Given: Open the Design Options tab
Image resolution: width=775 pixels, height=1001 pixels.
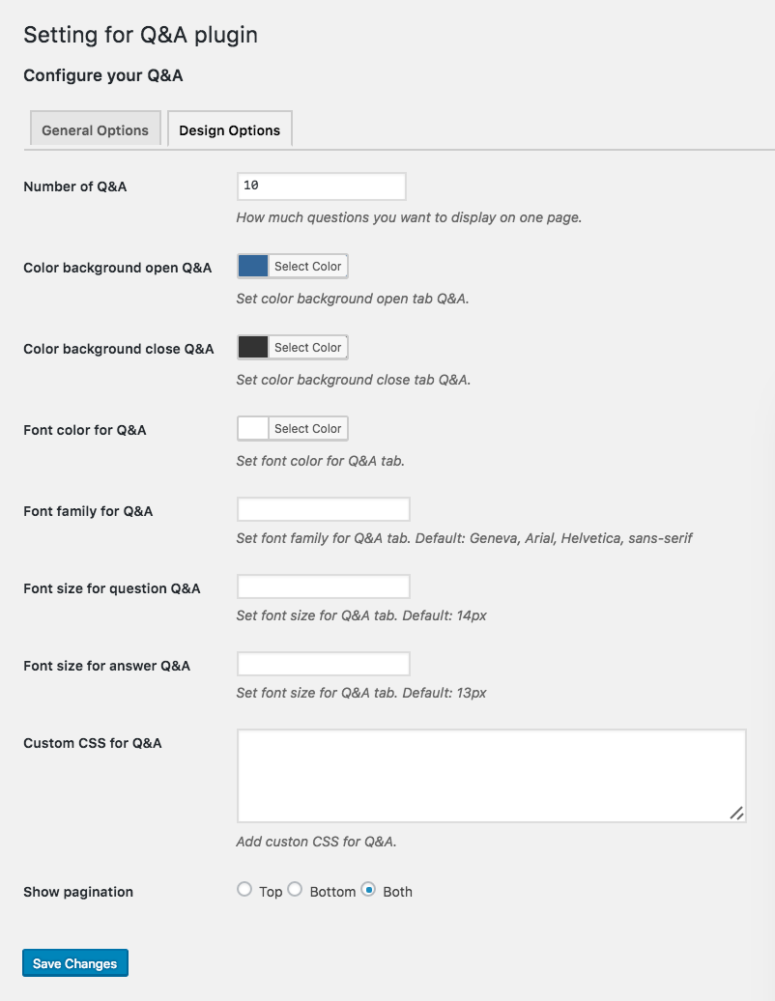Looking at the screenshot, I should click(230, 129).
